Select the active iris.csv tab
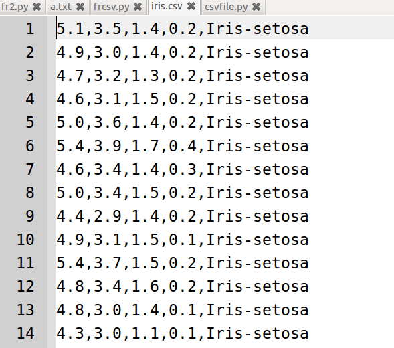 tap(167, 6)
